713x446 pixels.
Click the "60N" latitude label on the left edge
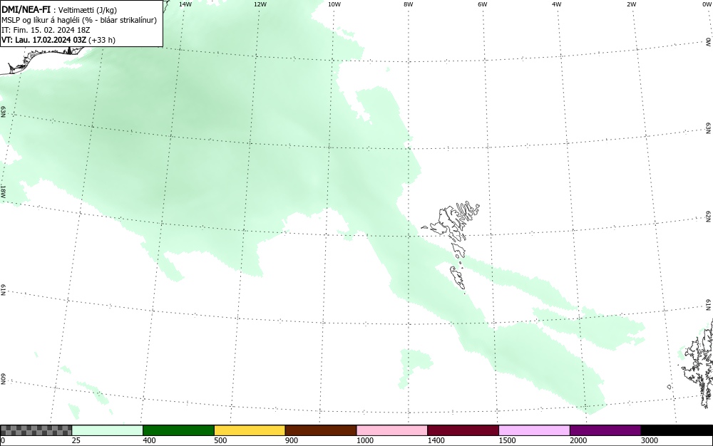pos(3,379)
